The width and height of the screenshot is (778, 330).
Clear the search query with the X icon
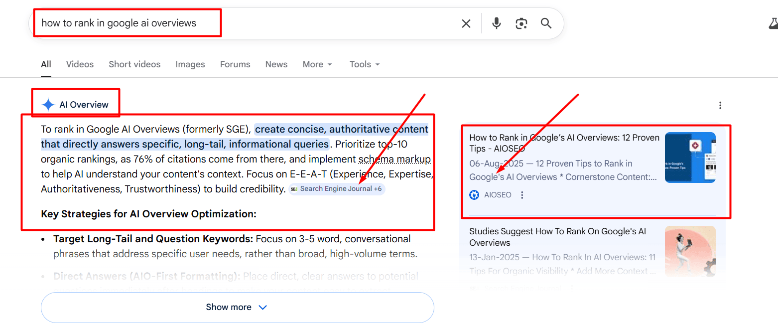pos(466,23)
